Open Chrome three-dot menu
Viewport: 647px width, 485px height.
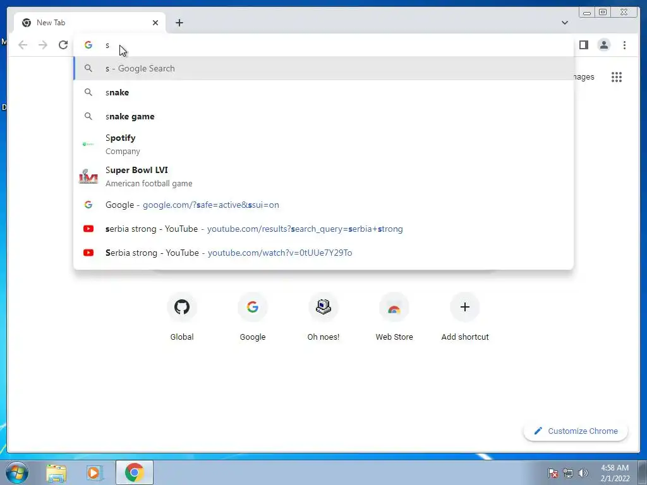[624, 45]
